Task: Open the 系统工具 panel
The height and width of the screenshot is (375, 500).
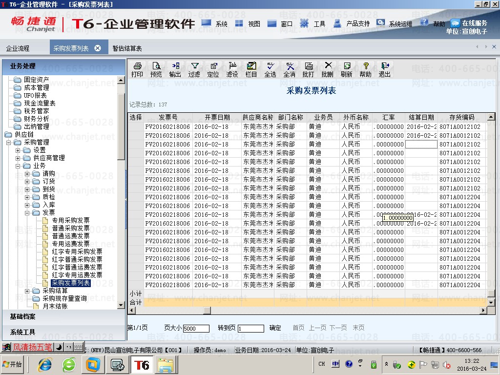Action: click(64, 332)
